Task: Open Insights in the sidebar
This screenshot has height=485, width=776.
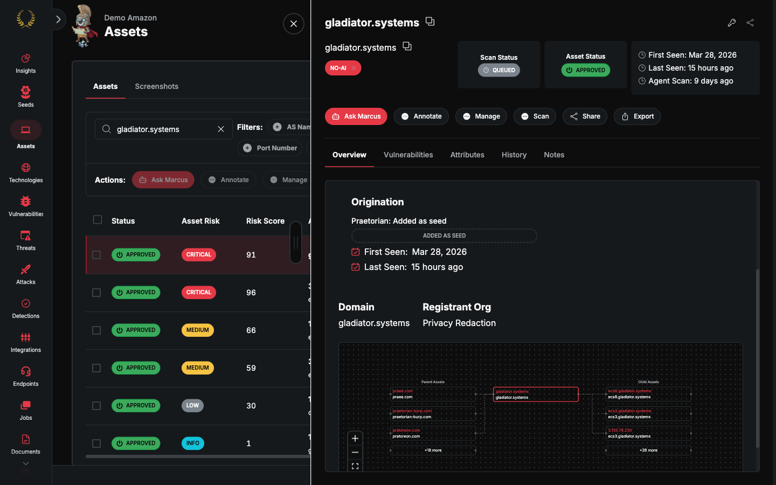Action: click(25, 63)
